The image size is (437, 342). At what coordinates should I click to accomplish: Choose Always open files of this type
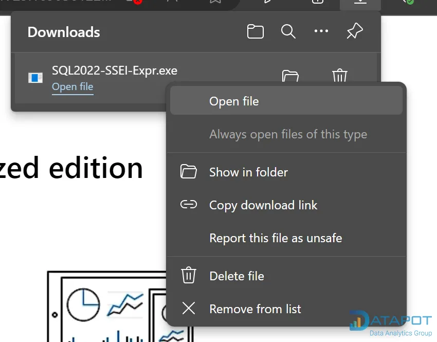286,134
